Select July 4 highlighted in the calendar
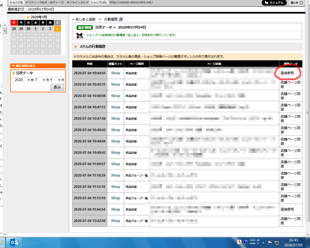 [x=57, y=29]
